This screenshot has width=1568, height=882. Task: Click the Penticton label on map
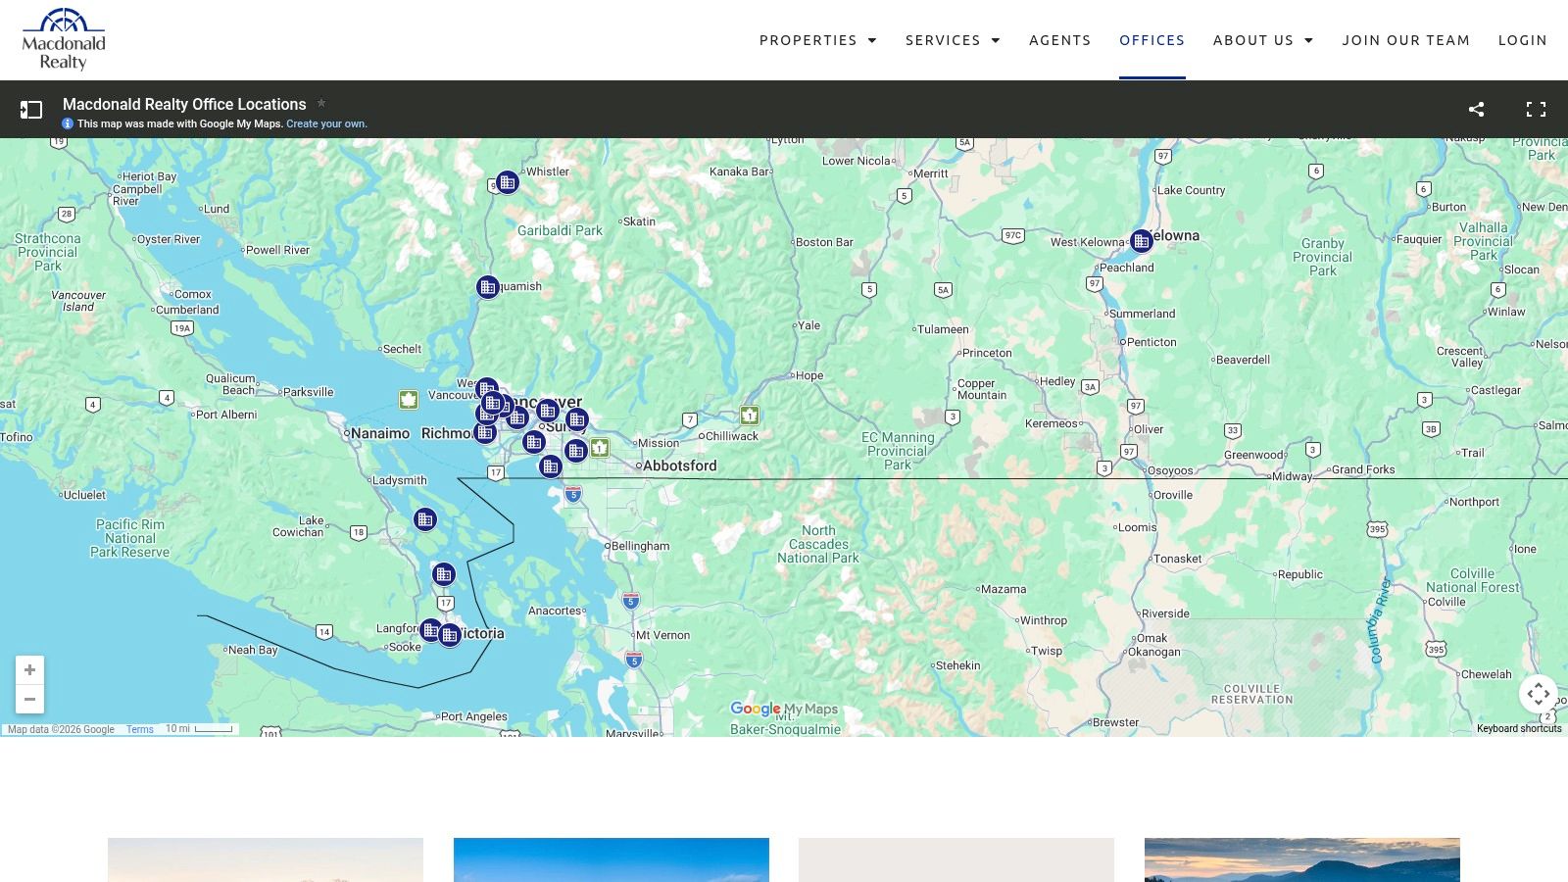coord(1151,342)
